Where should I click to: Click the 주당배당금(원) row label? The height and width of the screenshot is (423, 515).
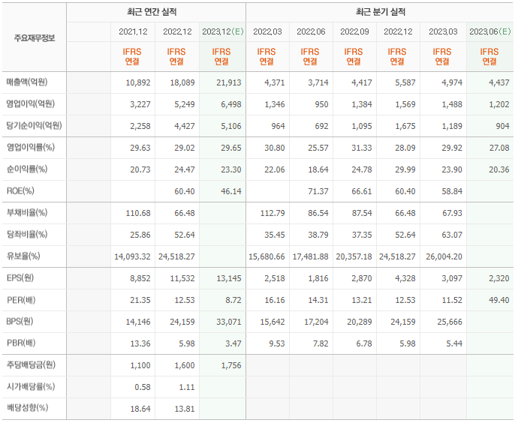[32, 365]
